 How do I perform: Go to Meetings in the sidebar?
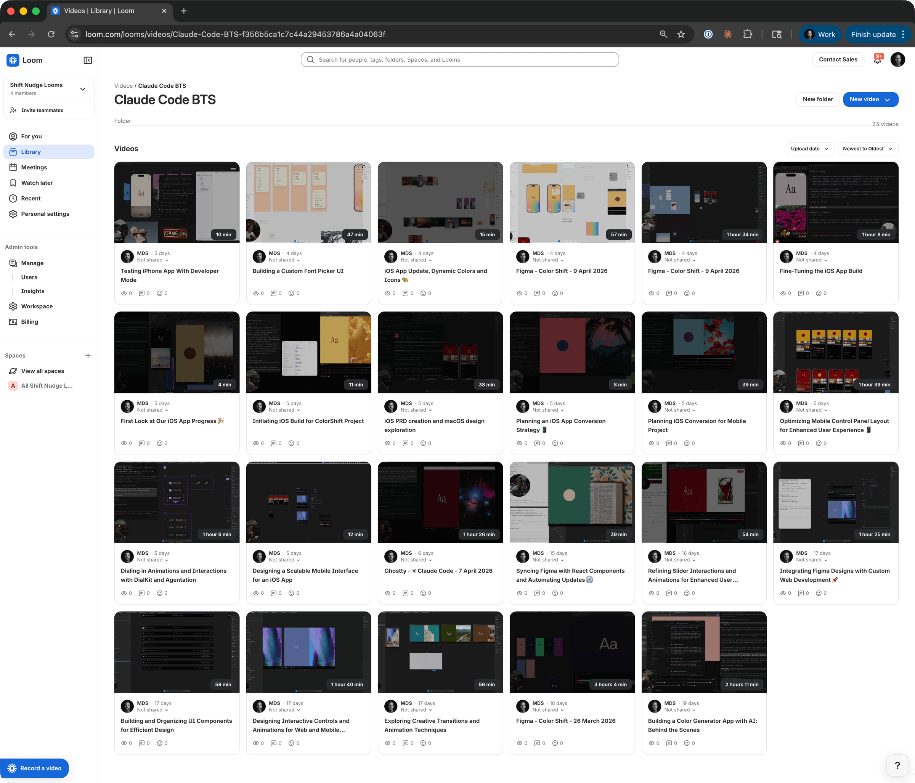(34, 167)
